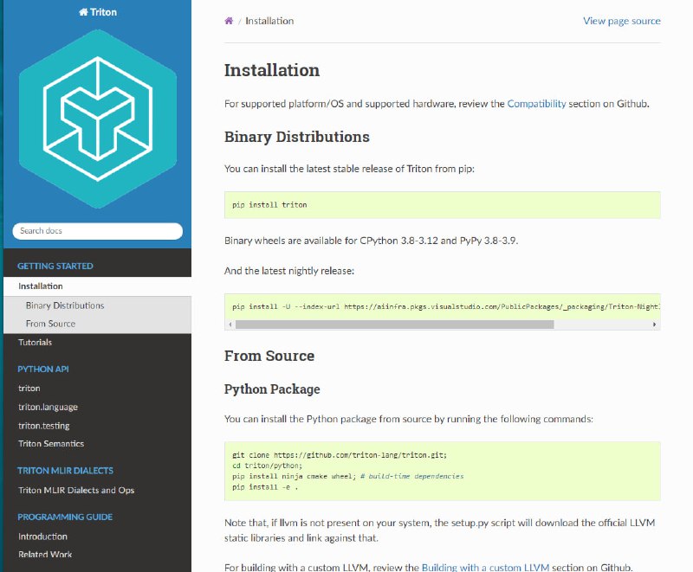Open Triton Semantics page

point(51,444)
